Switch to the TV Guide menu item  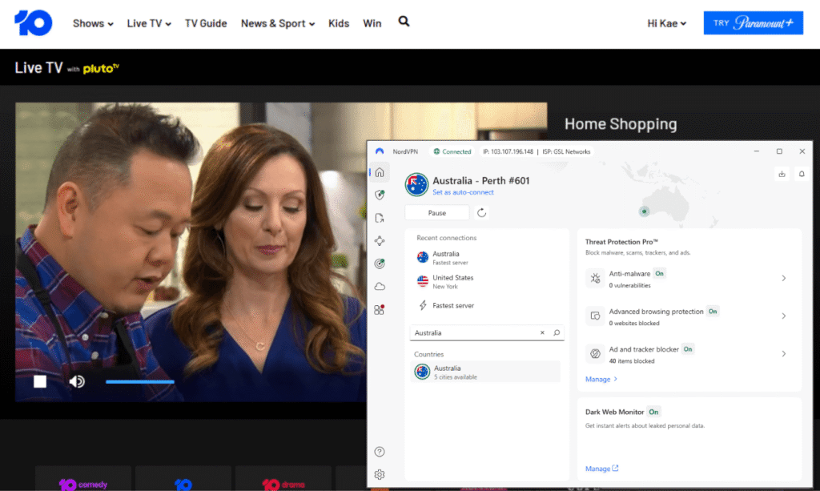(206, 23)
